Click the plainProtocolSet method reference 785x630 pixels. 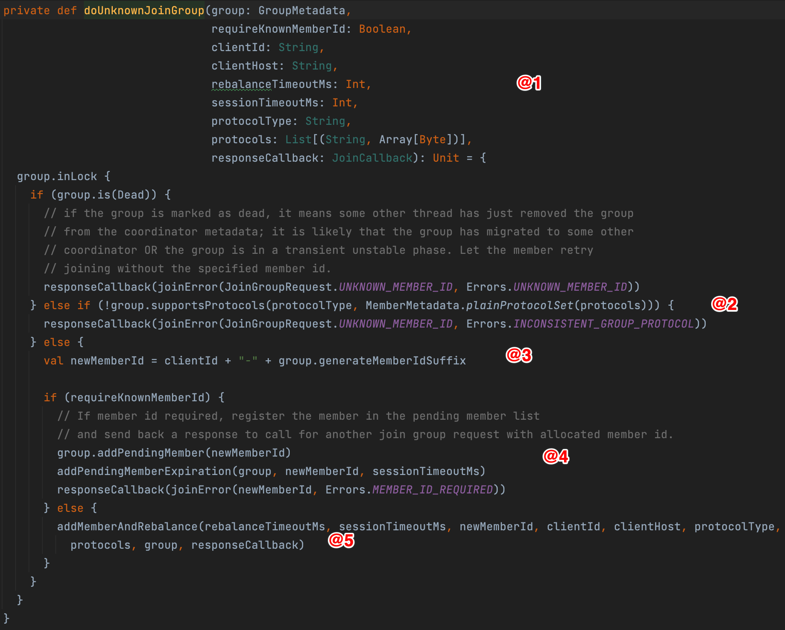point(520,305)
